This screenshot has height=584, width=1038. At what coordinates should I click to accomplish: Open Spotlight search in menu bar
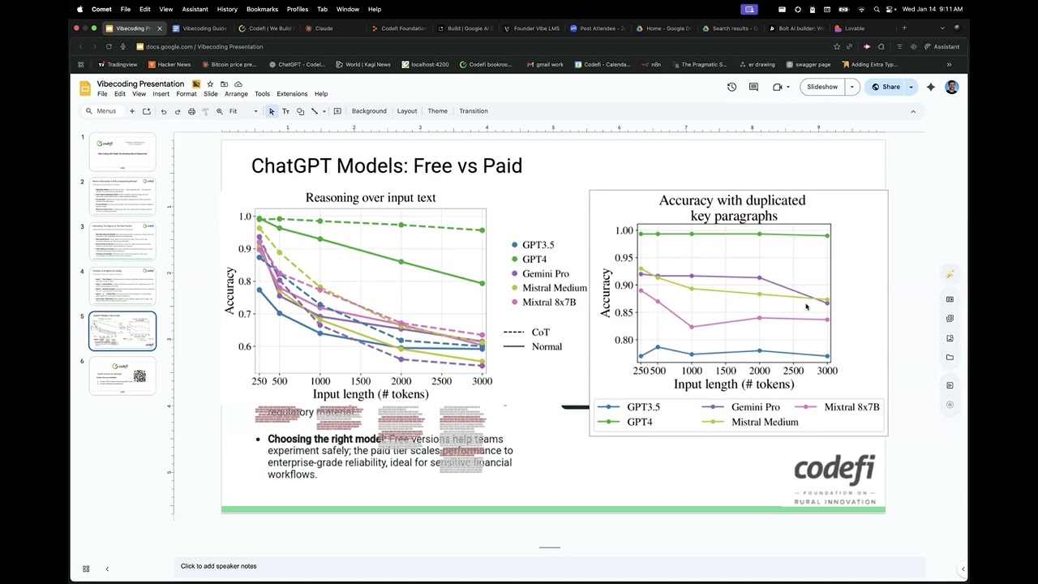click(876, 9)
